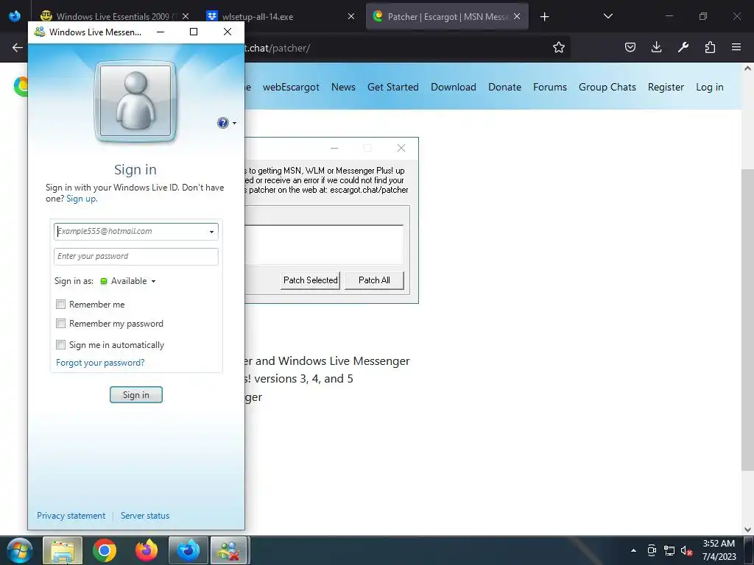
Task: Open the Server status link
Action: pyautogui.click(x=145, y=516)
